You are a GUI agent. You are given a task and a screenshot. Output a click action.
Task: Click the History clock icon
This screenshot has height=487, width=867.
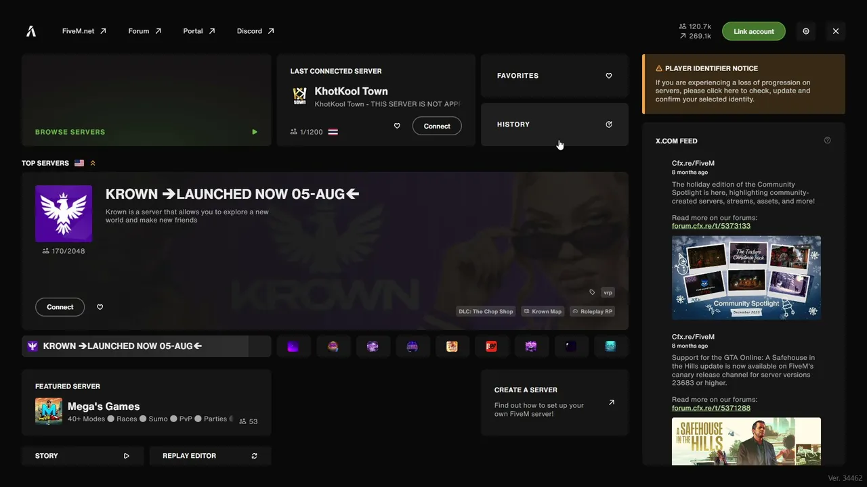coord(609,124)
